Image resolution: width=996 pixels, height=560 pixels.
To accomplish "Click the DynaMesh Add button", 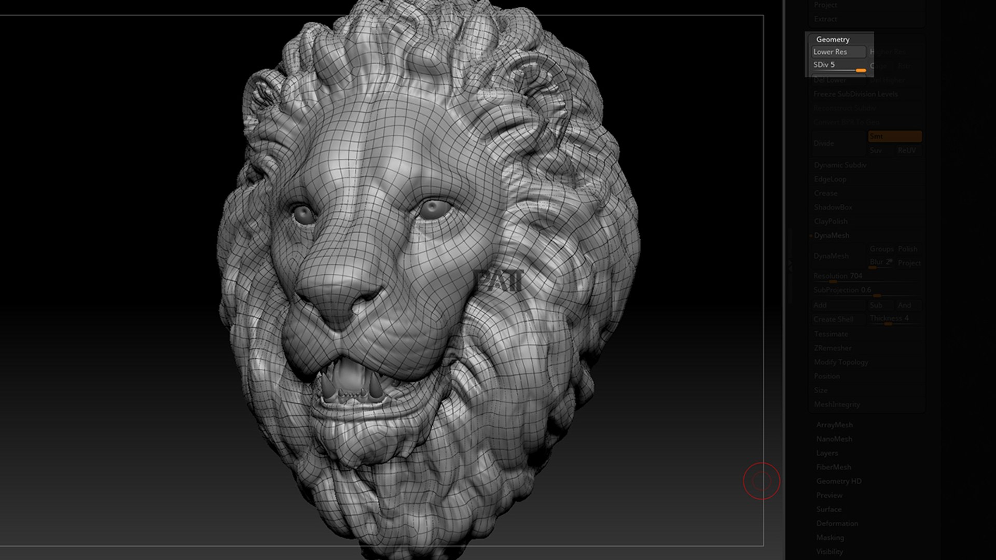I will [x=838, y=305].
